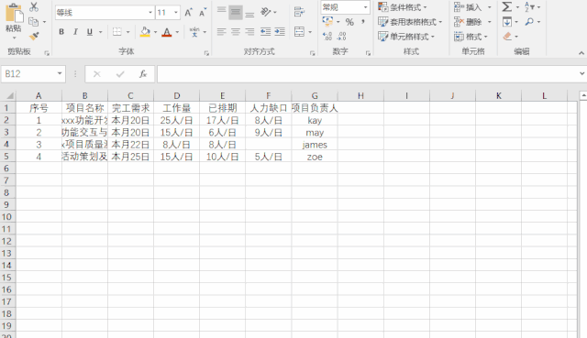Open Sort and Filter tool
This screenshot has width=587, height=338.
click(529, 7)
